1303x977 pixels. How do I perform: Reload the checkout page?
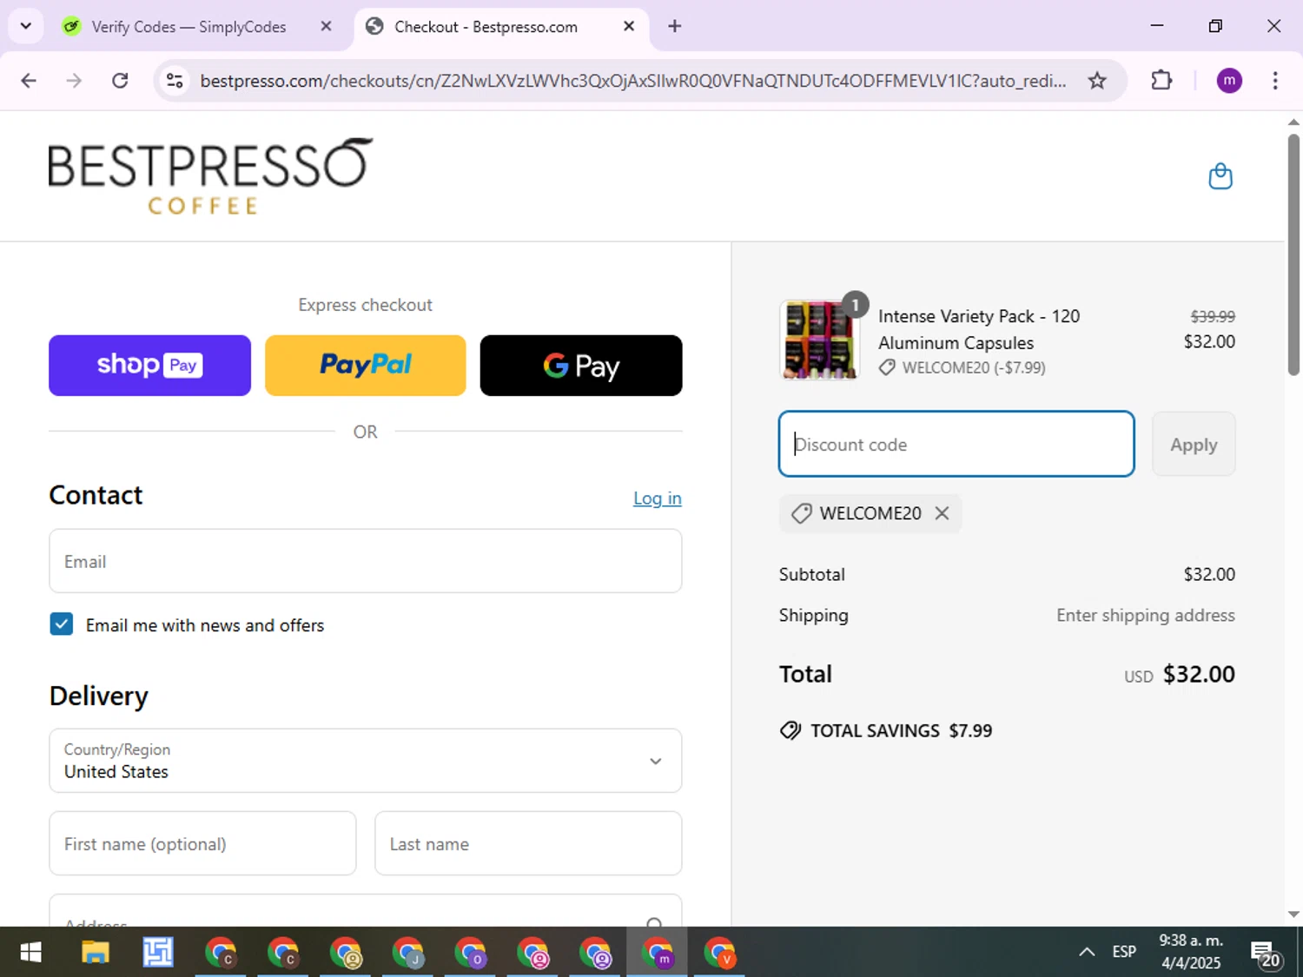120,81
